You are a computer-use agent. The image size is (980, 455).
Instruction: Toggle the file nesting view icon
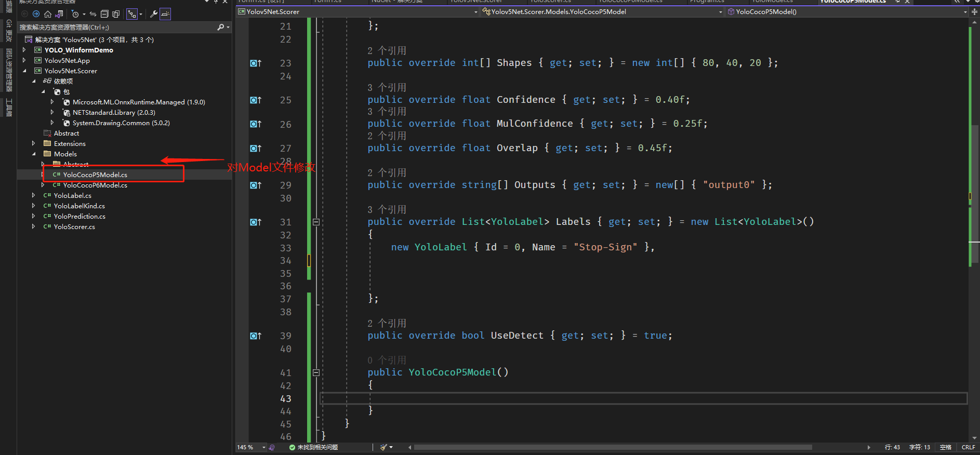click(132, 14)
